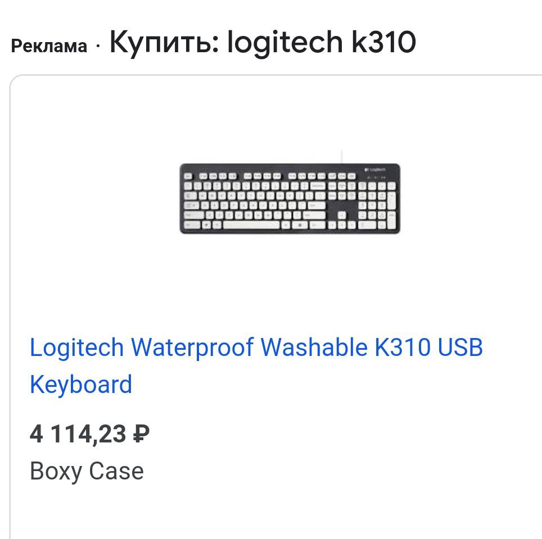Click the "Купить: logitech k310" heading
The image size is (542, 539).
[x=263, y=43]
